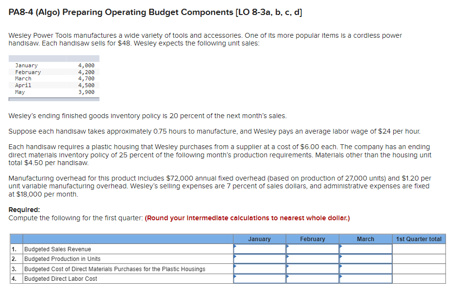465x290 pixels.
Task: Select the February Budgeted Direct Labor Cost cell
Action: click(313, 278)
